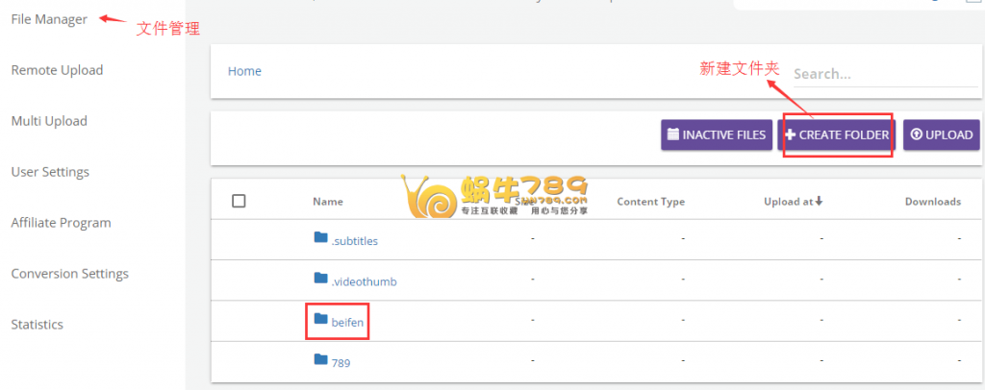Open User Settings in sidebar
985x390 pixels.
click(x=50, y=172)
